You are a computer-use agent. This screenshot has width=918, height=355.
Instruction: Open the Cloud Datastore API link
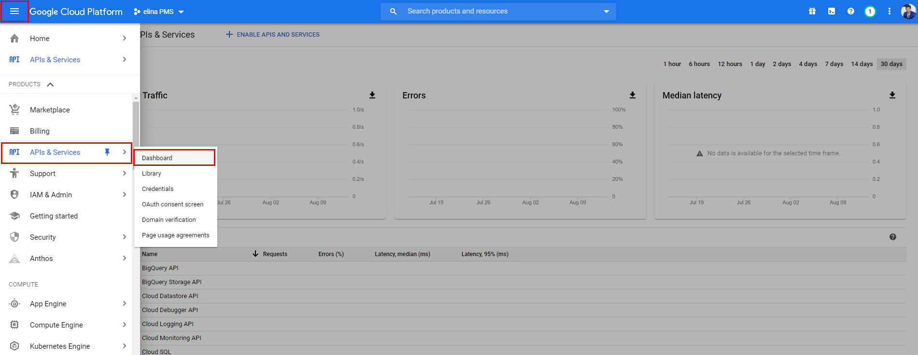point(170,296)
